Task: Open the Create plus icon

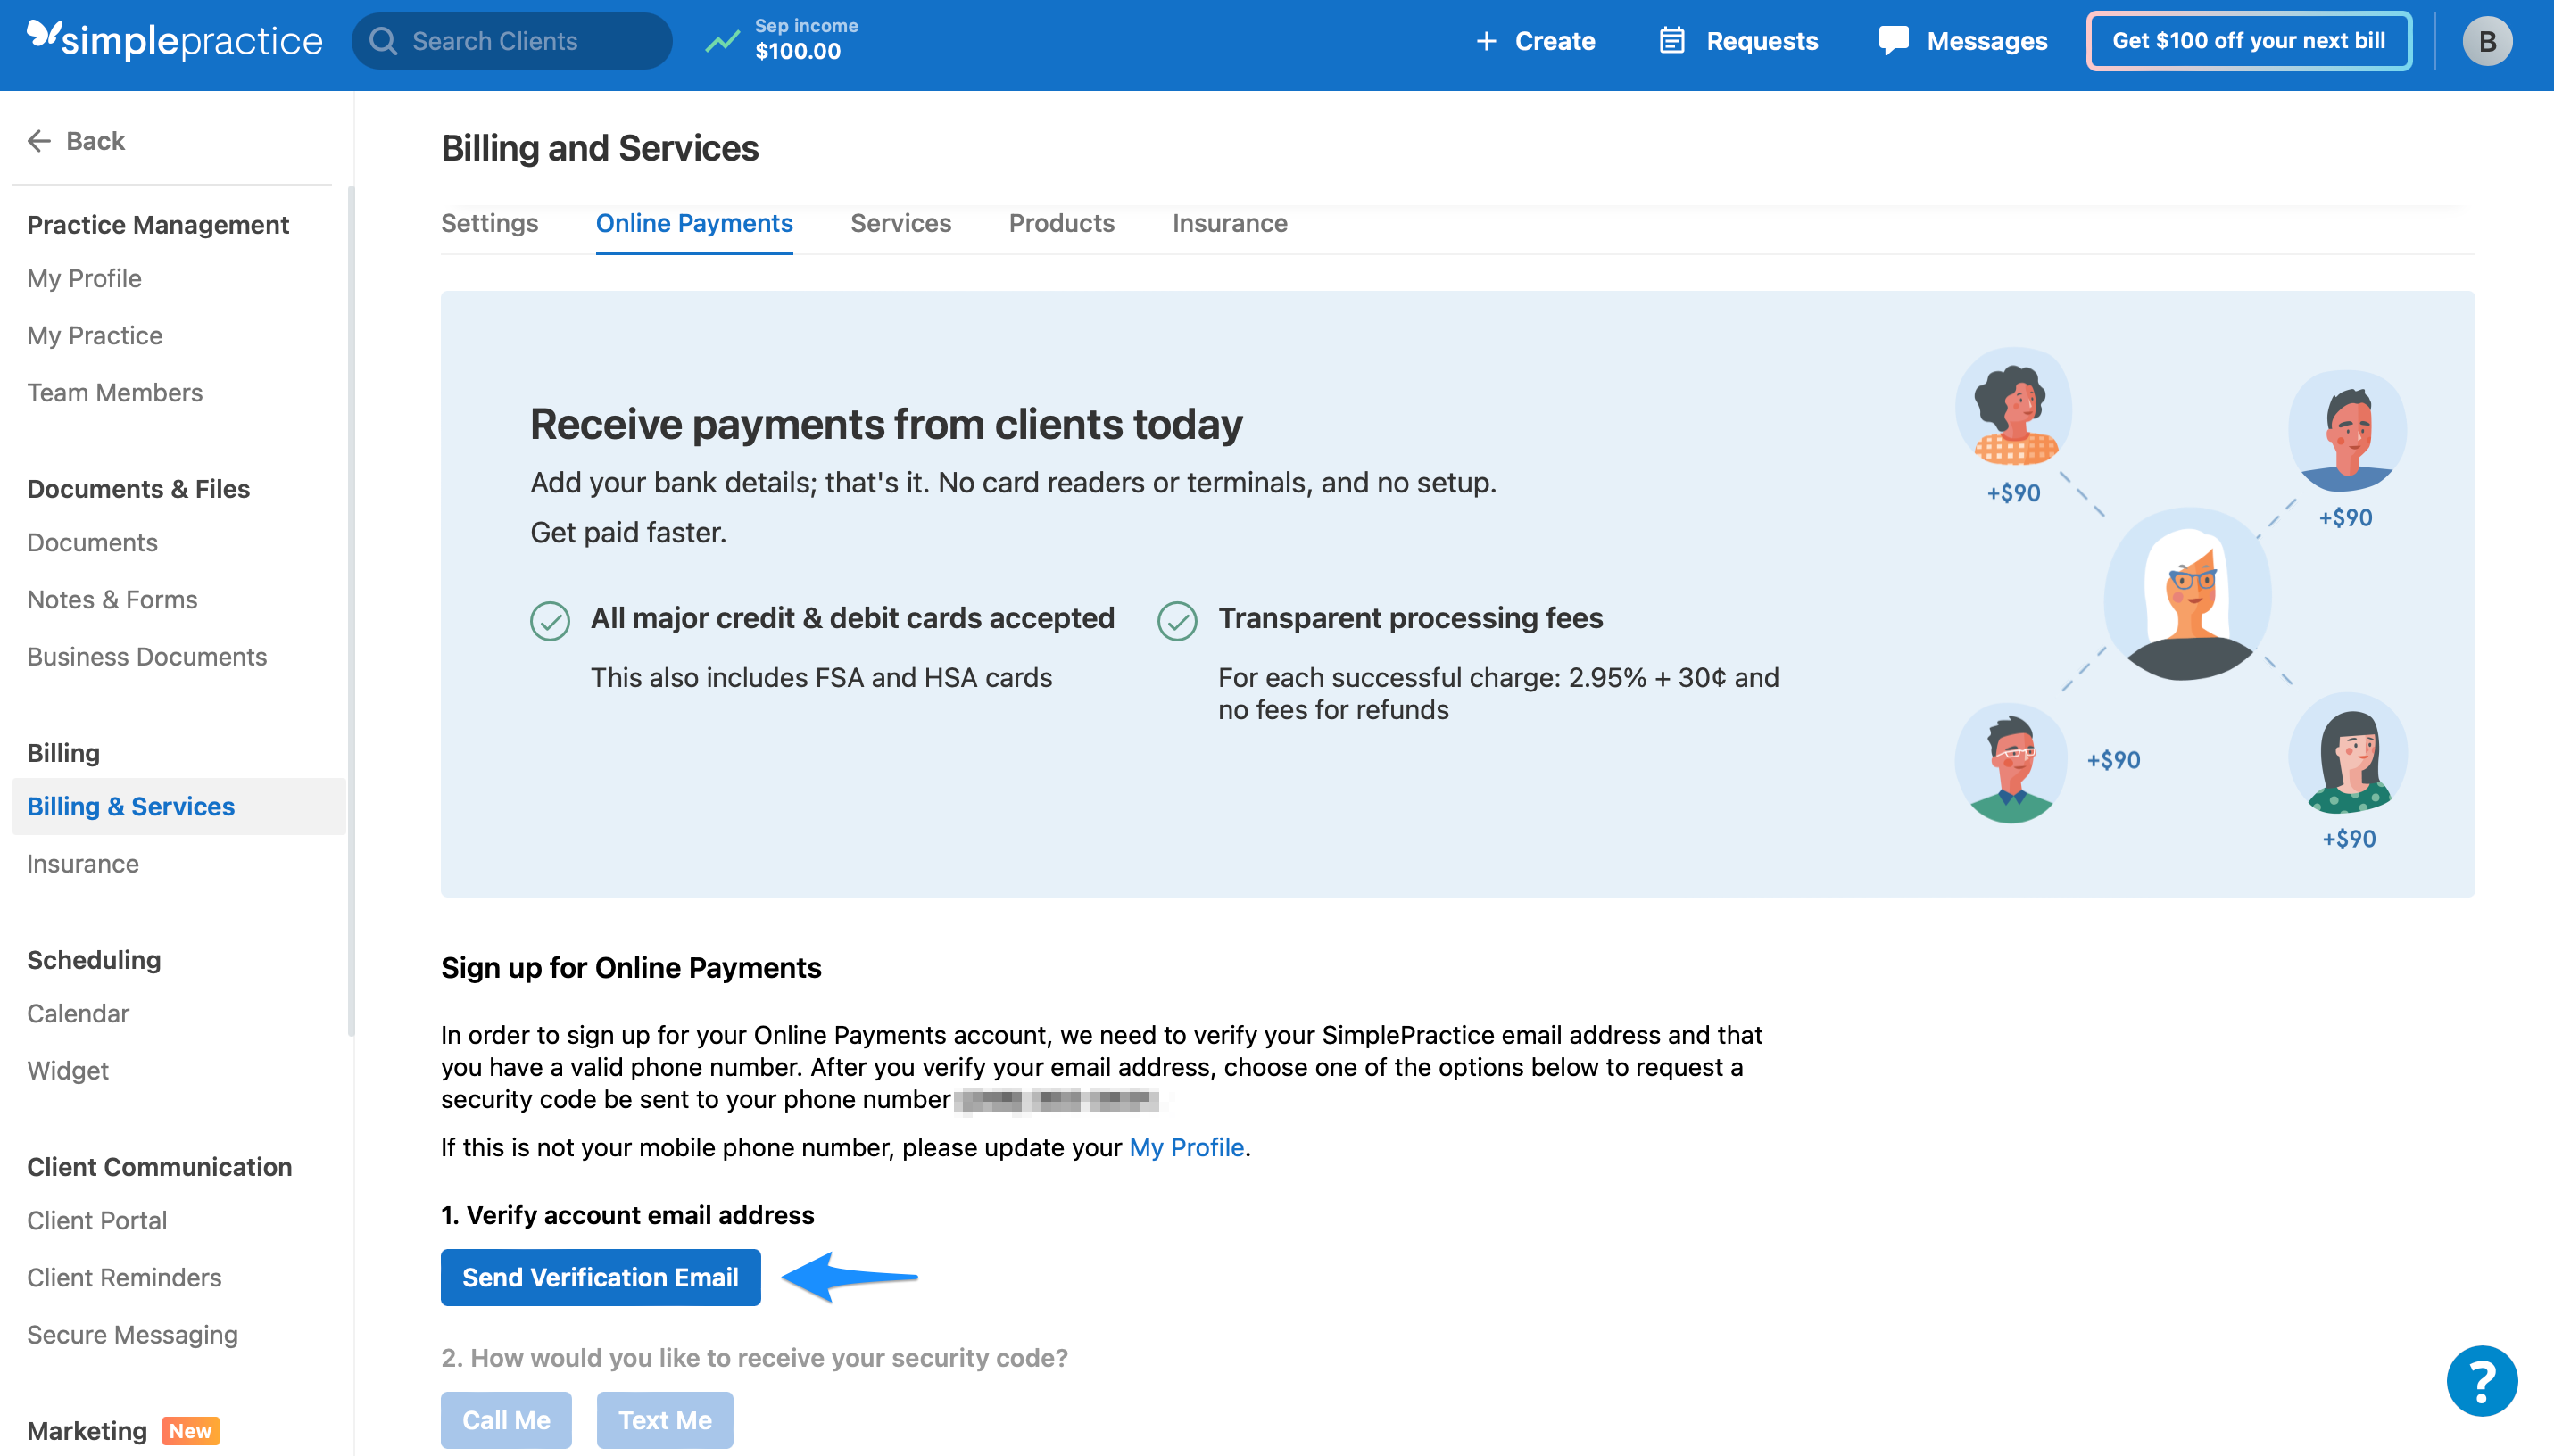Action: tap(1485, 41)
